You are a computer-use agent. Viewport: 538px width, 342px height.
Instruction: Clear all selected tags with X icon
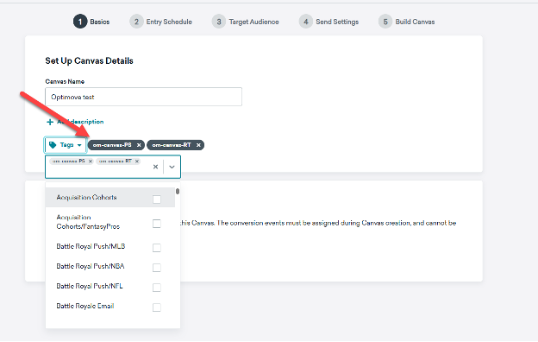click(155, 167)
